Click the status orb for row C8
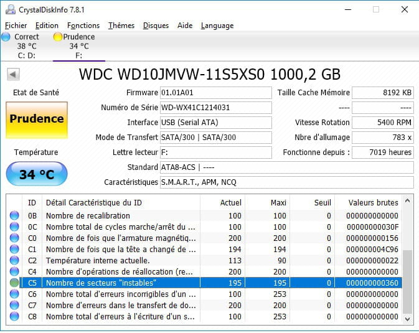Image resolution: width=419 pixels, height=333 pixels. coord(14,316)
